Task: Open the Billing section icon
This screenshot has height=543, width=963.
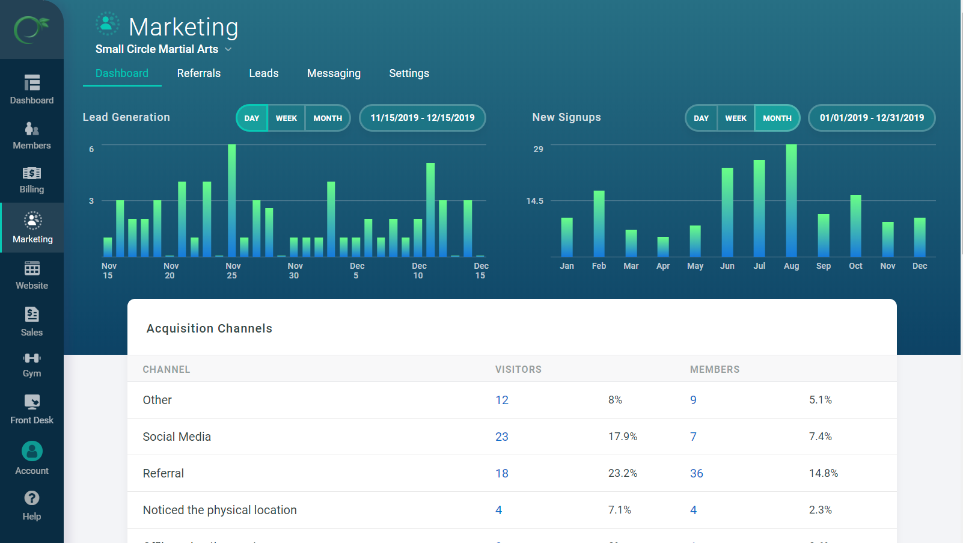Action: tap(32, 174)
